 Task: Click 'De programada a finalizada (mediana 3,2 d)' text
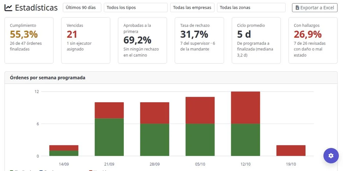pos(255,49)
